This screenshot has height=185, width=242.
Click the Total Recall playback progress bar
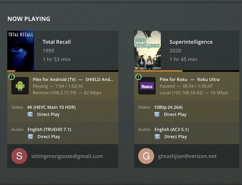(63, 71)
